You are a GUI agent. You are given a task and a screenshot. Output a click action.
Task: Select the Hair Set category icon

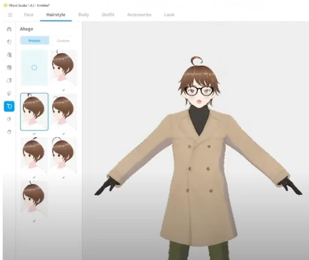9,29
